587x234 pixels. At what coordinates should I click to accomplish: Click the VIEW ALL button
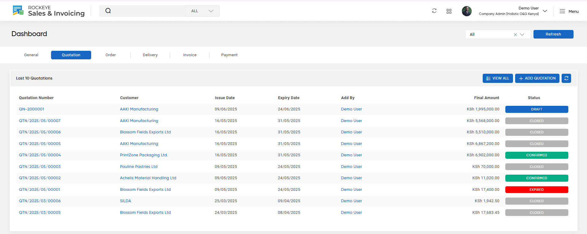[x=498, y=78]
